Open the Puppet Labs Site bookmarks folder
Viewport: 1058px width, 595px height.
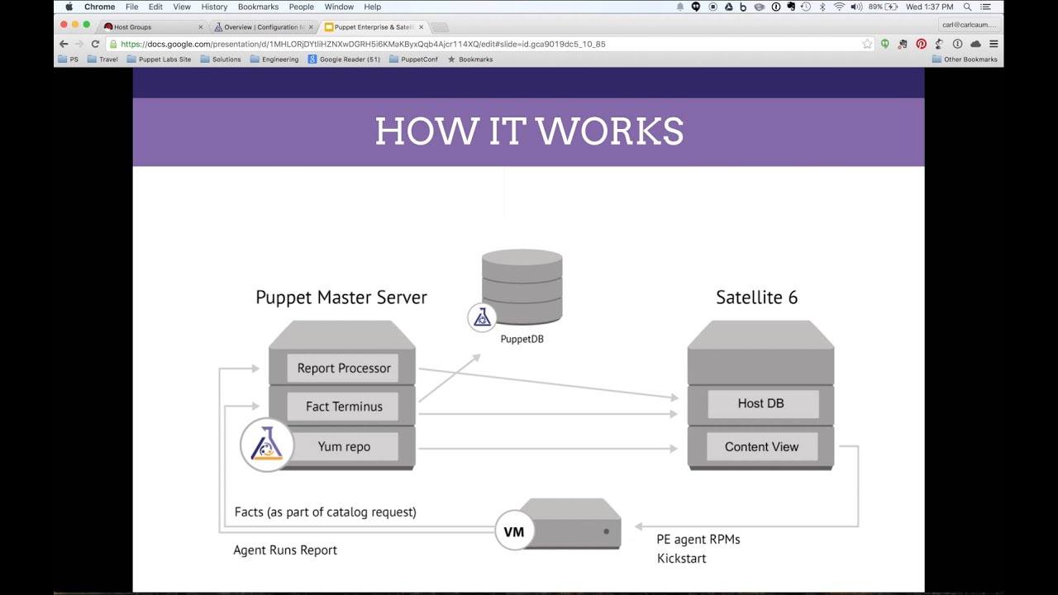159,59
